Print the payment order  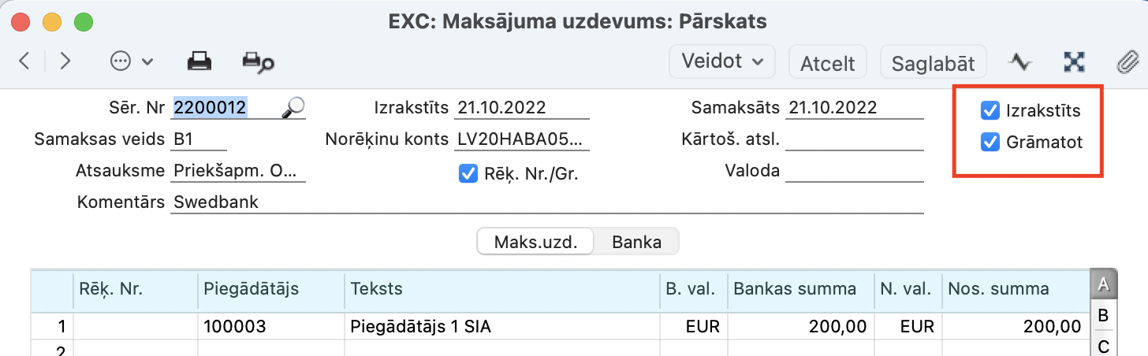[x=198, y=61]
